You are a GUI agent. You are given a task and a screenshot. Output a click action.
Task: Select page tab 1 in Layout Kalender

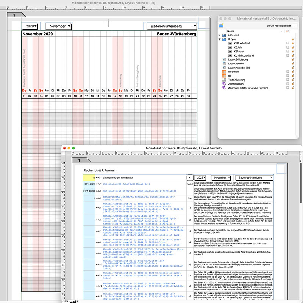[x=14, y=15]
